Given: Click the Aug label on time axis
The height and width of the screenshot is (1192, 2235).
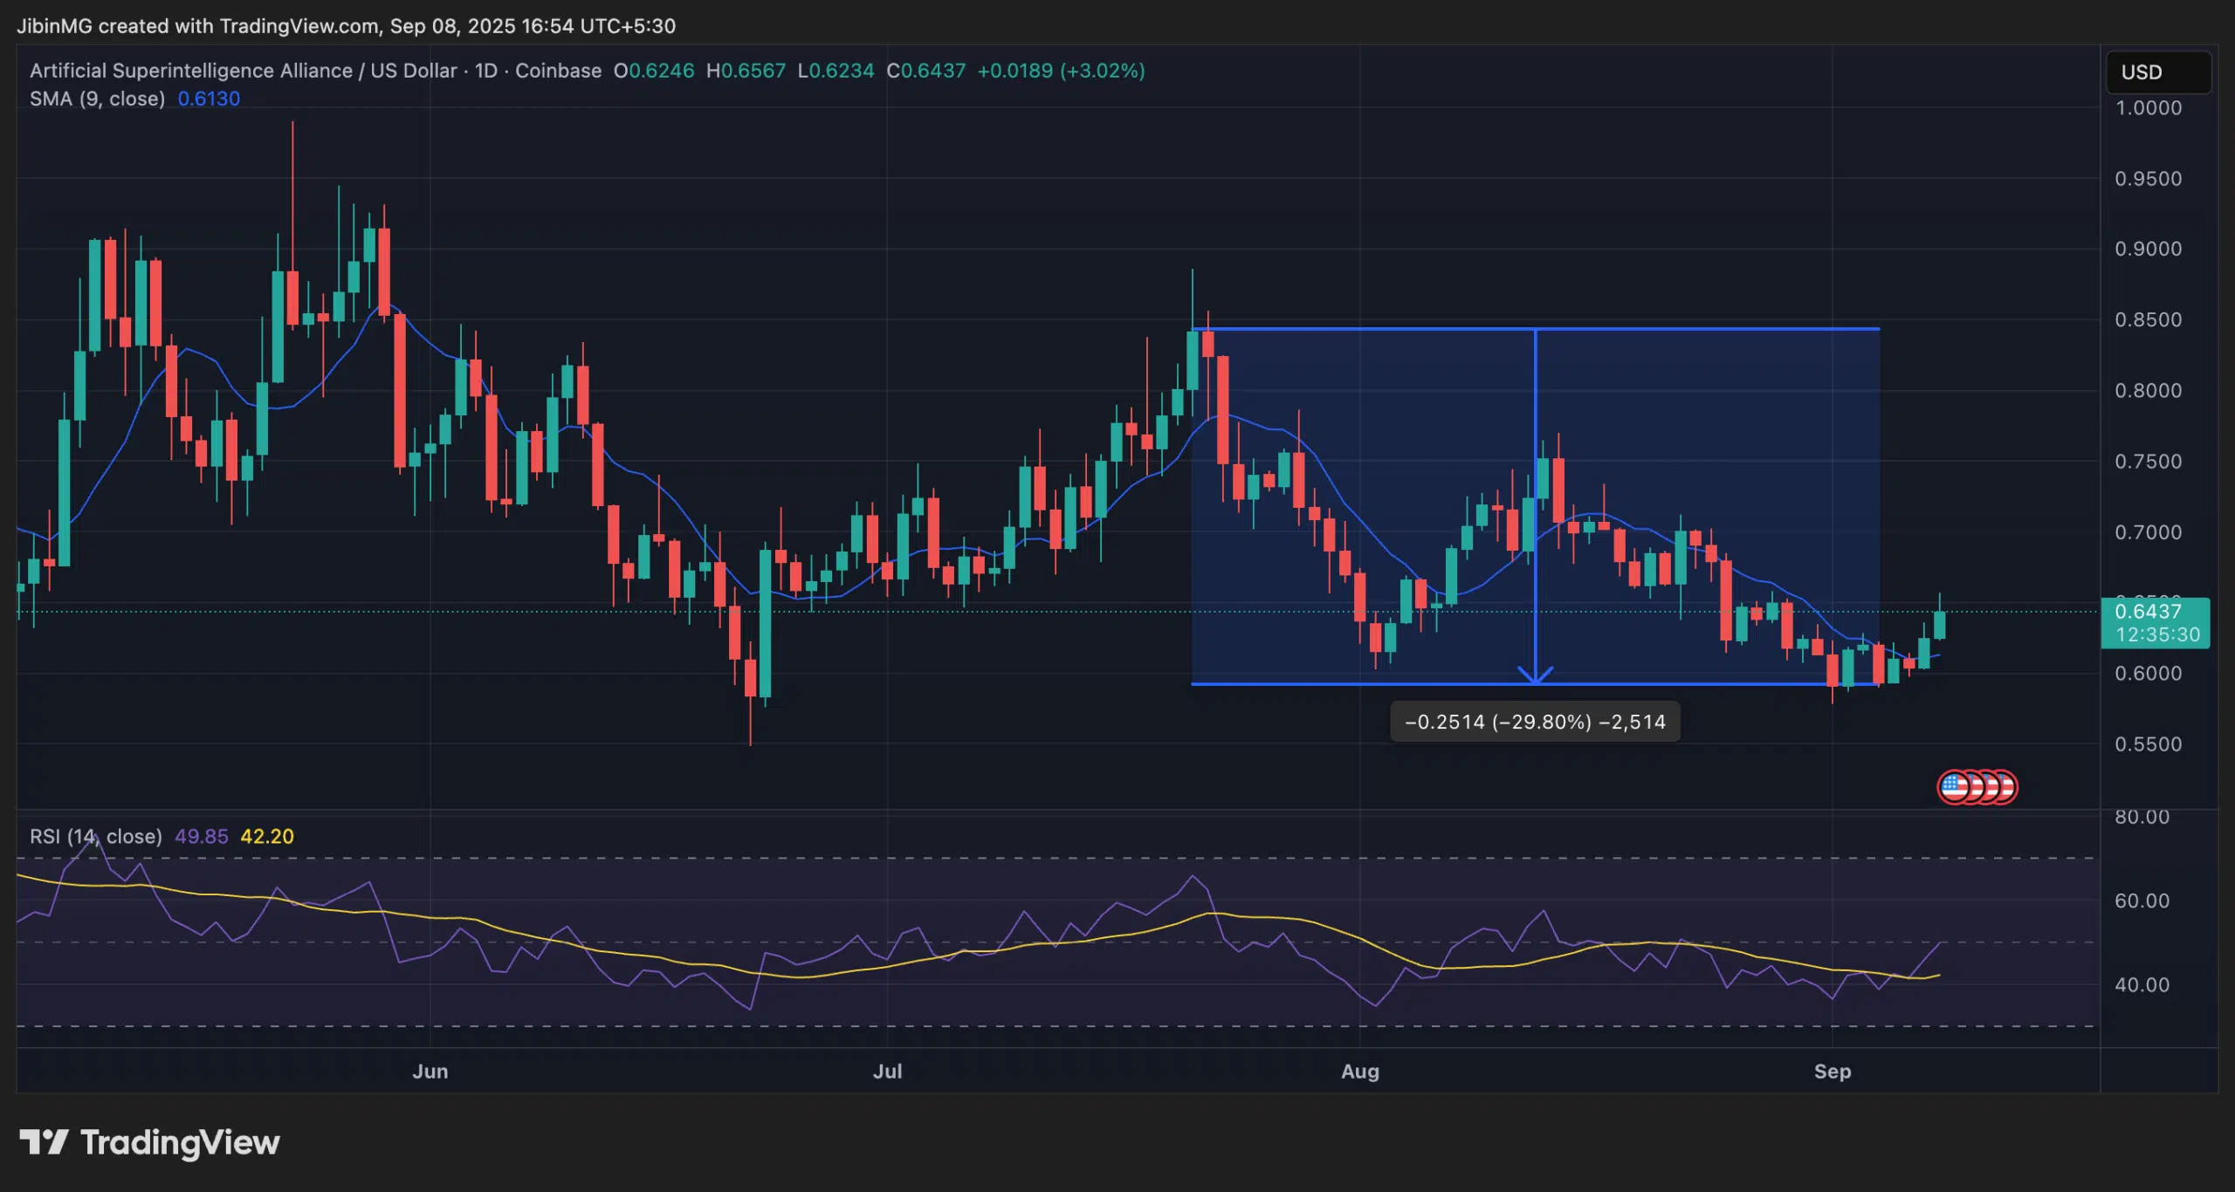Looking at the screenshot, I should point(1359,1072).
